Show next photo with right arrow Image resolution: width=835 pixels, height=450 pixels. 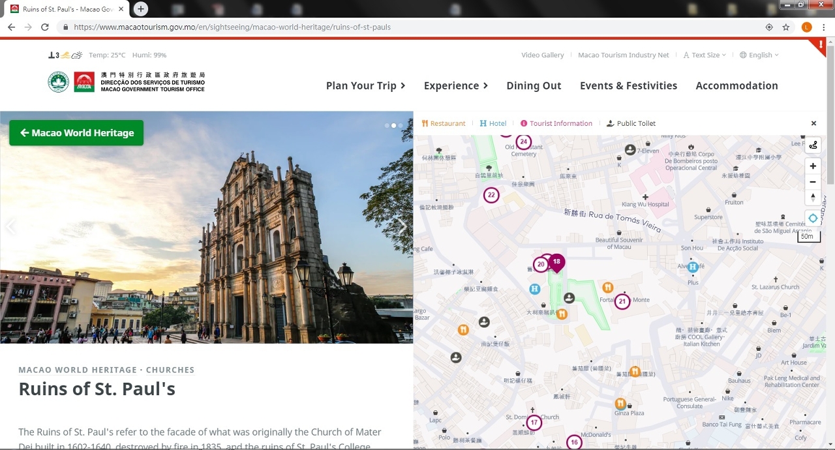[402, 227]
